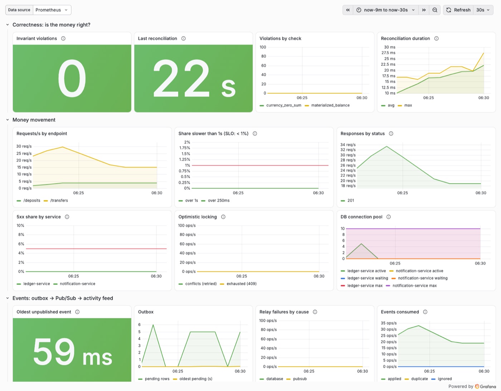
Task: Click info icon next to Share slower than 1s
Action: 255,134
